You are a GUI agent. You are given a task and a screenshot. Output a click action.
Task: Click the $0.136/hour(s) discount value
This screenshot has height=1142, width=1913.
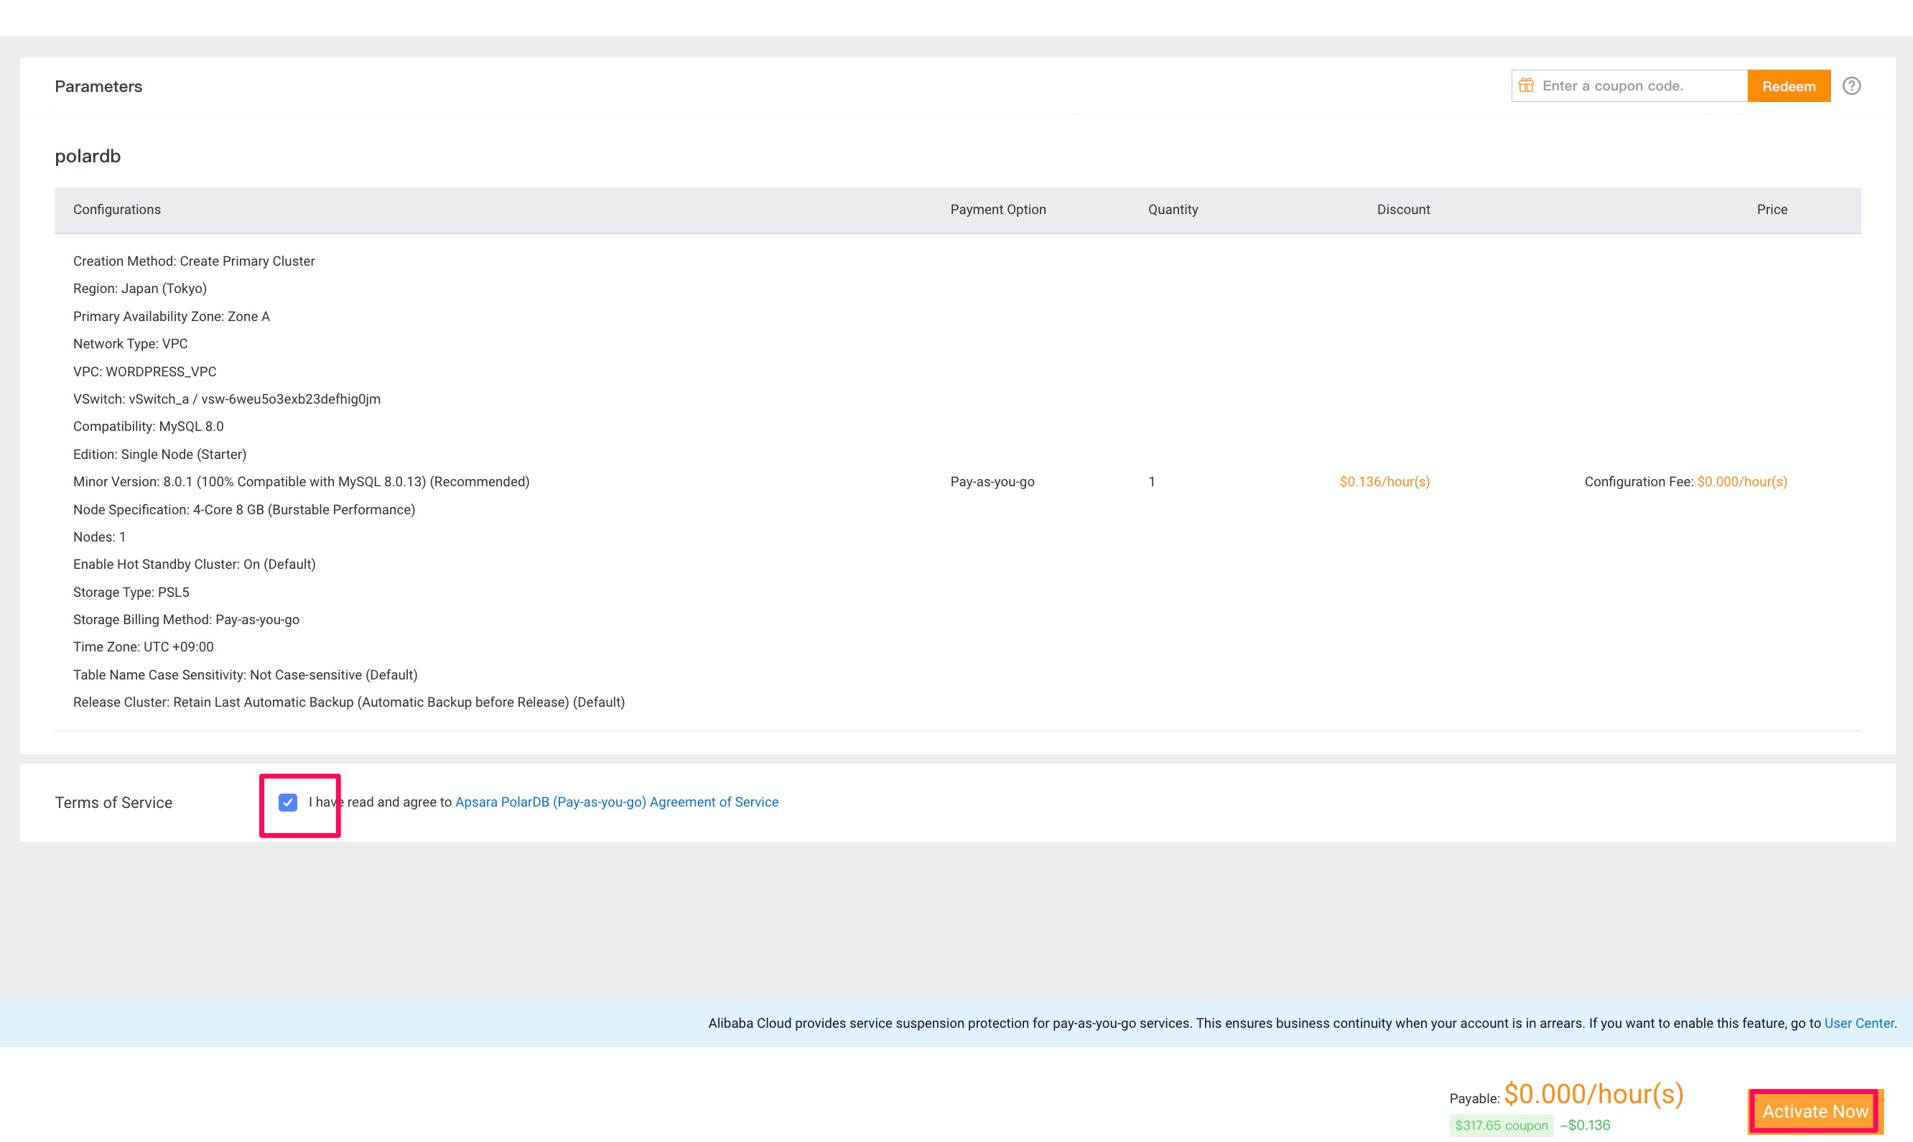pyautogui.click(x=1384, y=482)
